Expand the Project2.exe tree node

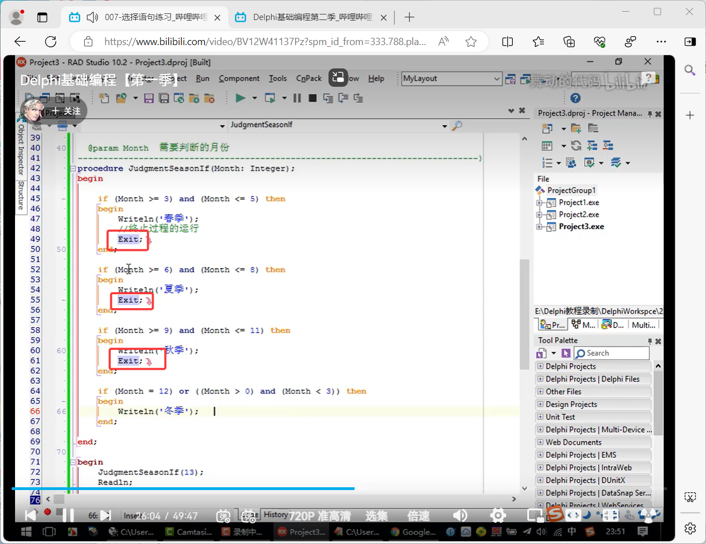538,215
